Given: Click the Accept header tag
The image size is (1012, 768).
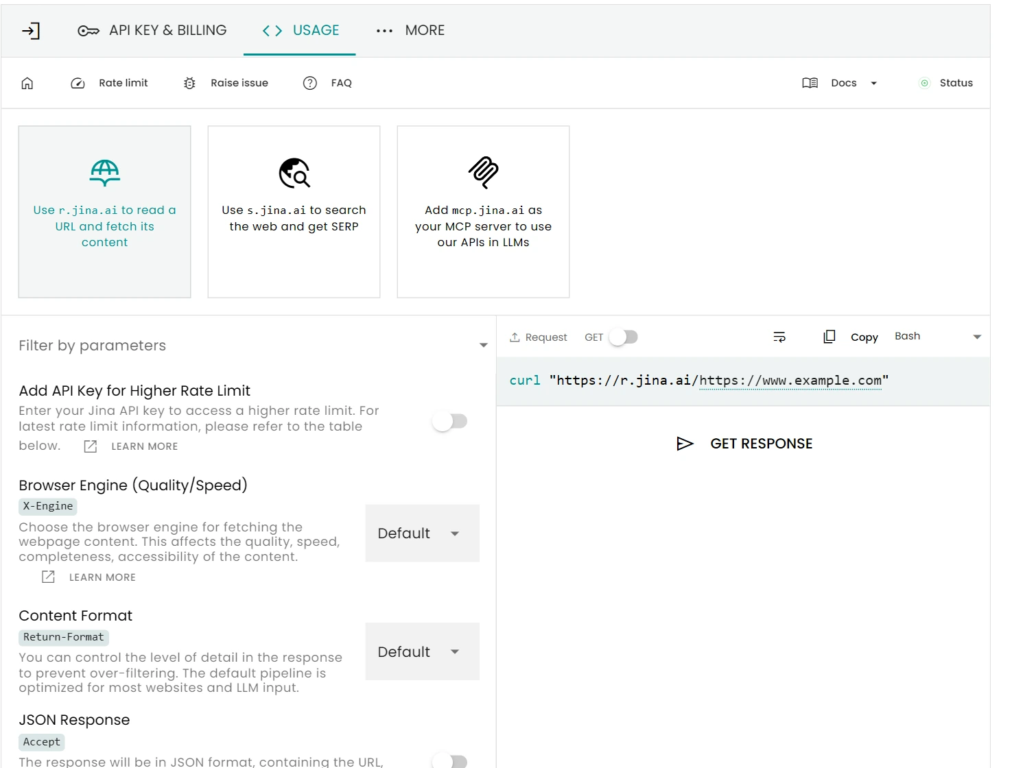Looking at the screenshot, I should tap(42, 742).
